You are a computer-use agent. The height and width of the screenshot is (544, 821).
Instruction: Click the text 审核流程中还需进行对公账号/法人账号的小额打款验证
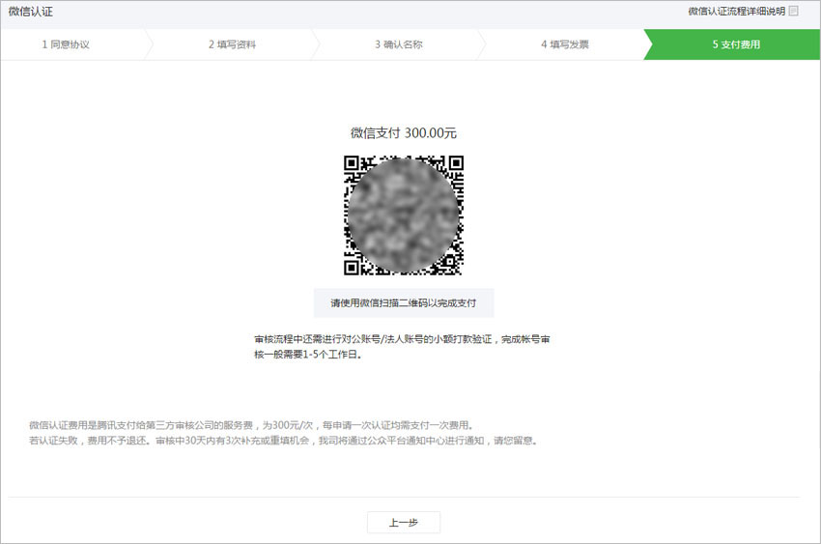point(374,339)
